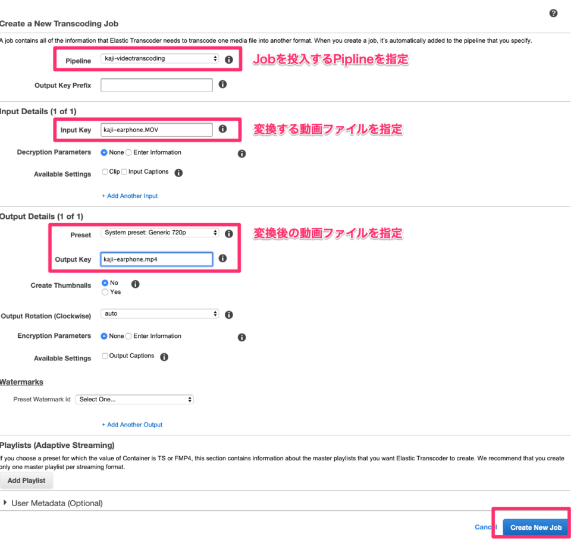Click the Output Captions info icon
This screenshot has width=571, height=540.
(x=164, y=356)
